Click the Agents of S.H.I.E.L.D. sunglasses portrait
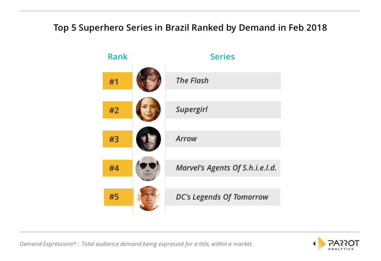The width and height of the screenshot is (381, 261). pos(148,168)
